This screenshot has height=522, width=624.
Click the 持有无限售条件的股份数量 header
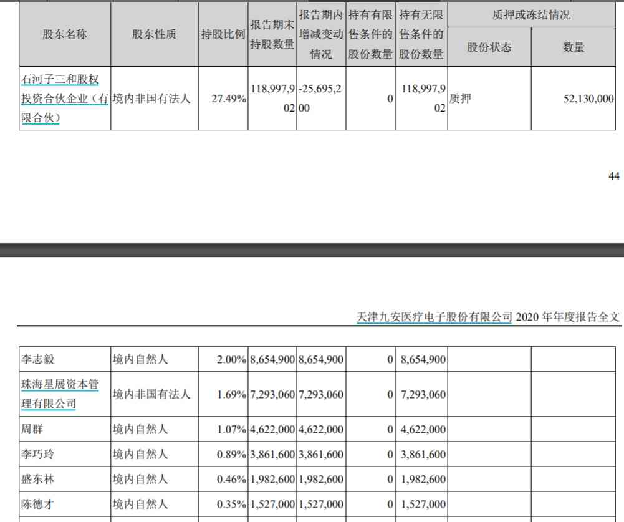pyautogui.click(x=421, y=34)
